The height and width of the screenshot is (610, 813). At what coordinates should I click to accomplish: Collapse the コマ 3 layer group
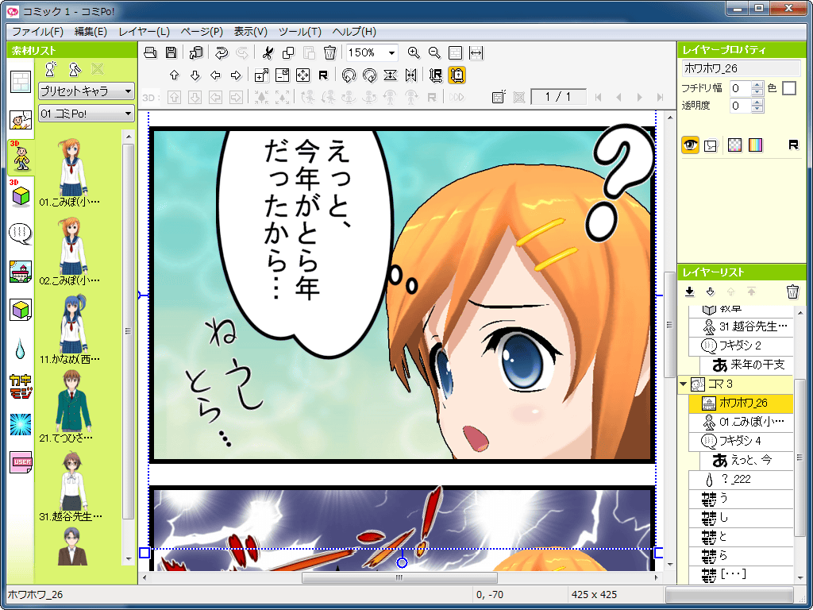click(684, 384)
